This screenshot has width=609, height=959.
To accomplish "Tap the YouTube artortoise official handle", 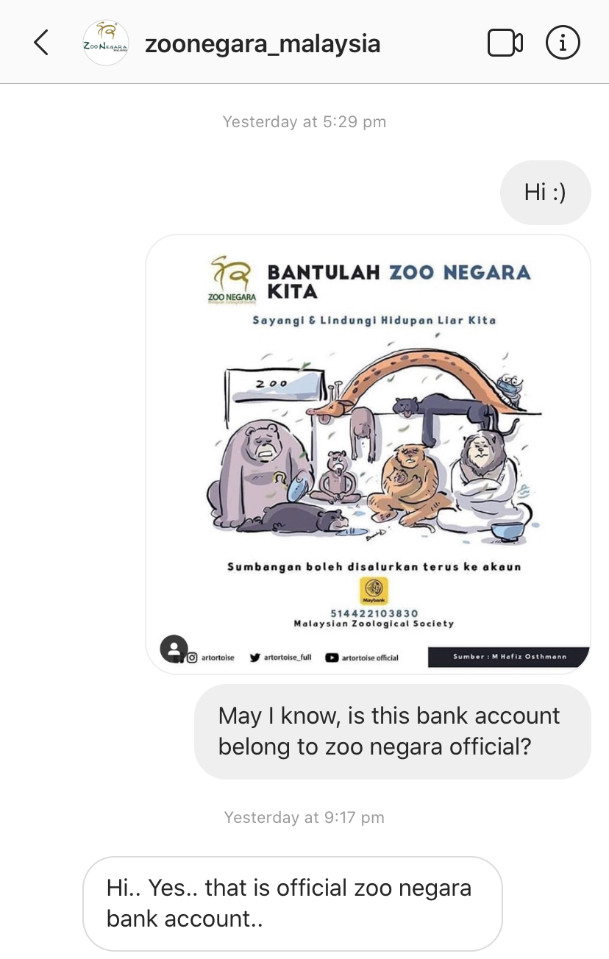I will click(362, 657).
